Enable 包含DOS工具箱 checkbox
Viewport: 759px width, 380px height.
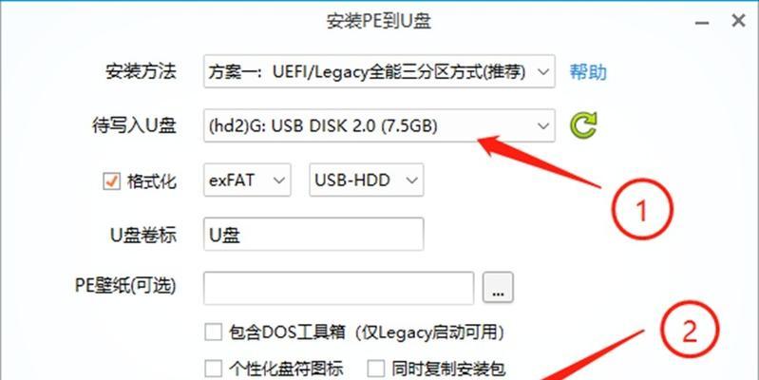(213, 332)
